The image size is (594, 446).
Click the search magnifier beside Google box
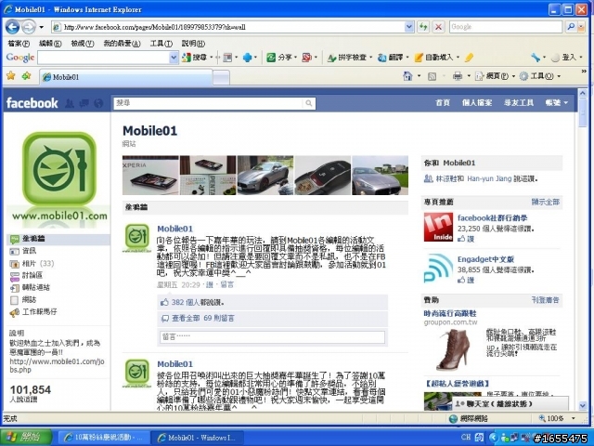tap(571, 27)
